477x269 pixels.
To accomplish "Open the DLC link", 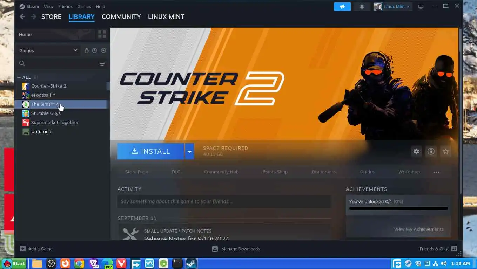I will (x=176, y=172).
